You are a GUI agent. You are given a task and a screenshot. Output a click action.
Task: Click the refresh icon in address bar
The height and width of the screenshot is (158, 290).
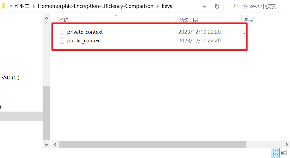click(x=217, y=6)
